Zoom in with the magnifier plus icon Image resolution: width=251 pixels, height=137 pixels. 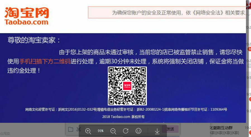coord(88,131)
